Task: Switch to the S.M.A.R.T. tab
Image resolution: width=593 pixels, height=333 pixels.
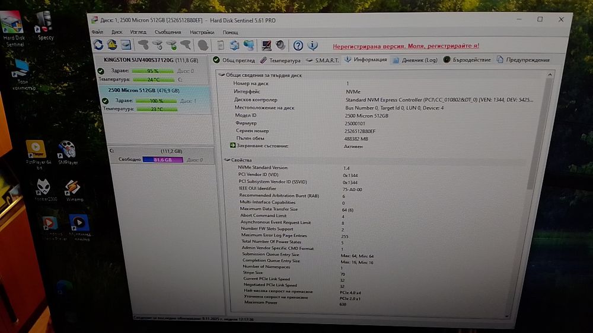Action: (x=323, y=60)
